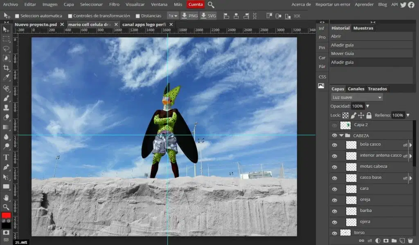Select the Brush tool

(x=6, y=98)
